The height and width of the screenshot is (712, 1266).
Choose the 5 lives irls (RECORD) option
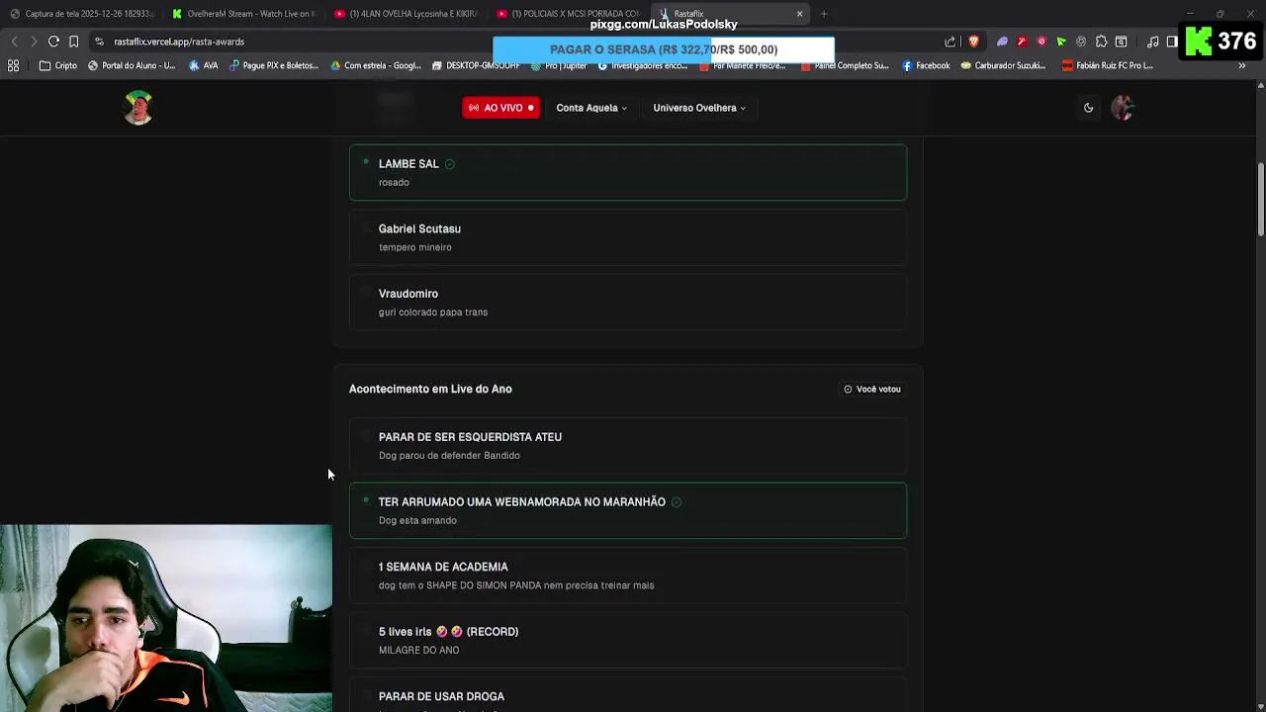(x=628, y=640)
